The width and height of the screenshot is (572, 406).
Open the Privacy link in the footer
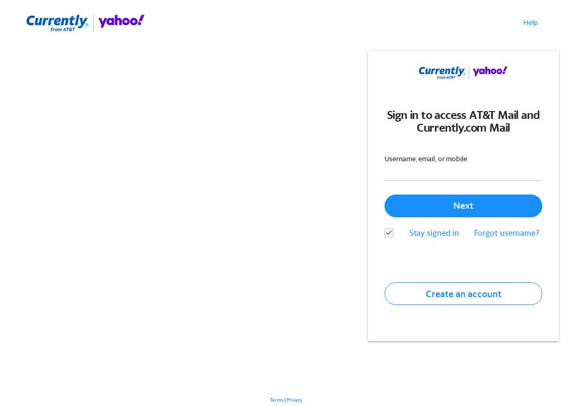point(294,400)
